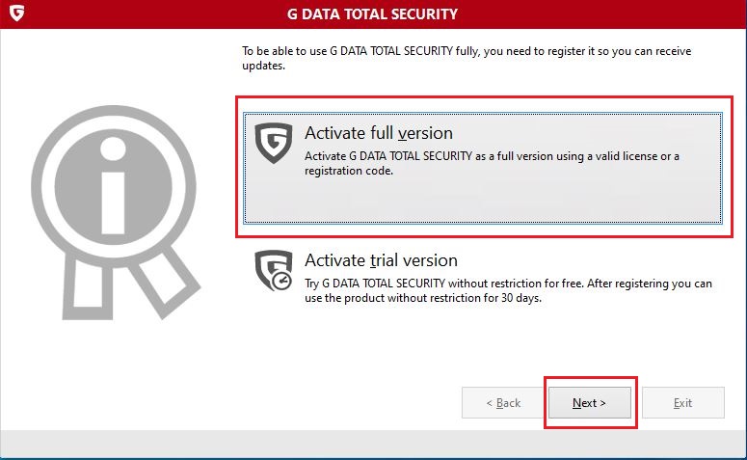Click empty space inside the full version box
This screenshot has width=747, height=460.
tap(482, 201)
